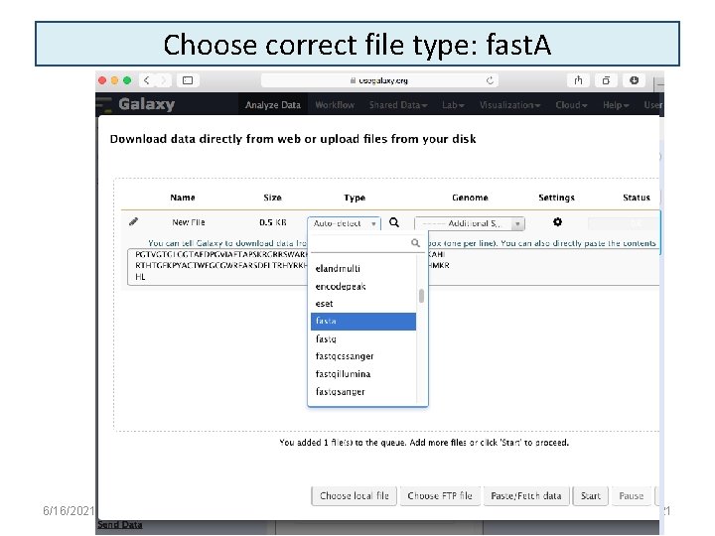Click the Choose local file button
Screen dimensions: 715x536
pos(355,496)
